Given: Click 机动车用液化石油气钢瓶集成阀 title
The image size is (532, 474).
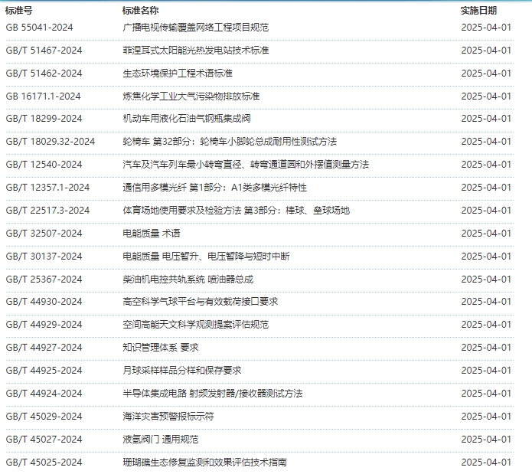Looking at the screenshot, I should [x=186, y=119].
